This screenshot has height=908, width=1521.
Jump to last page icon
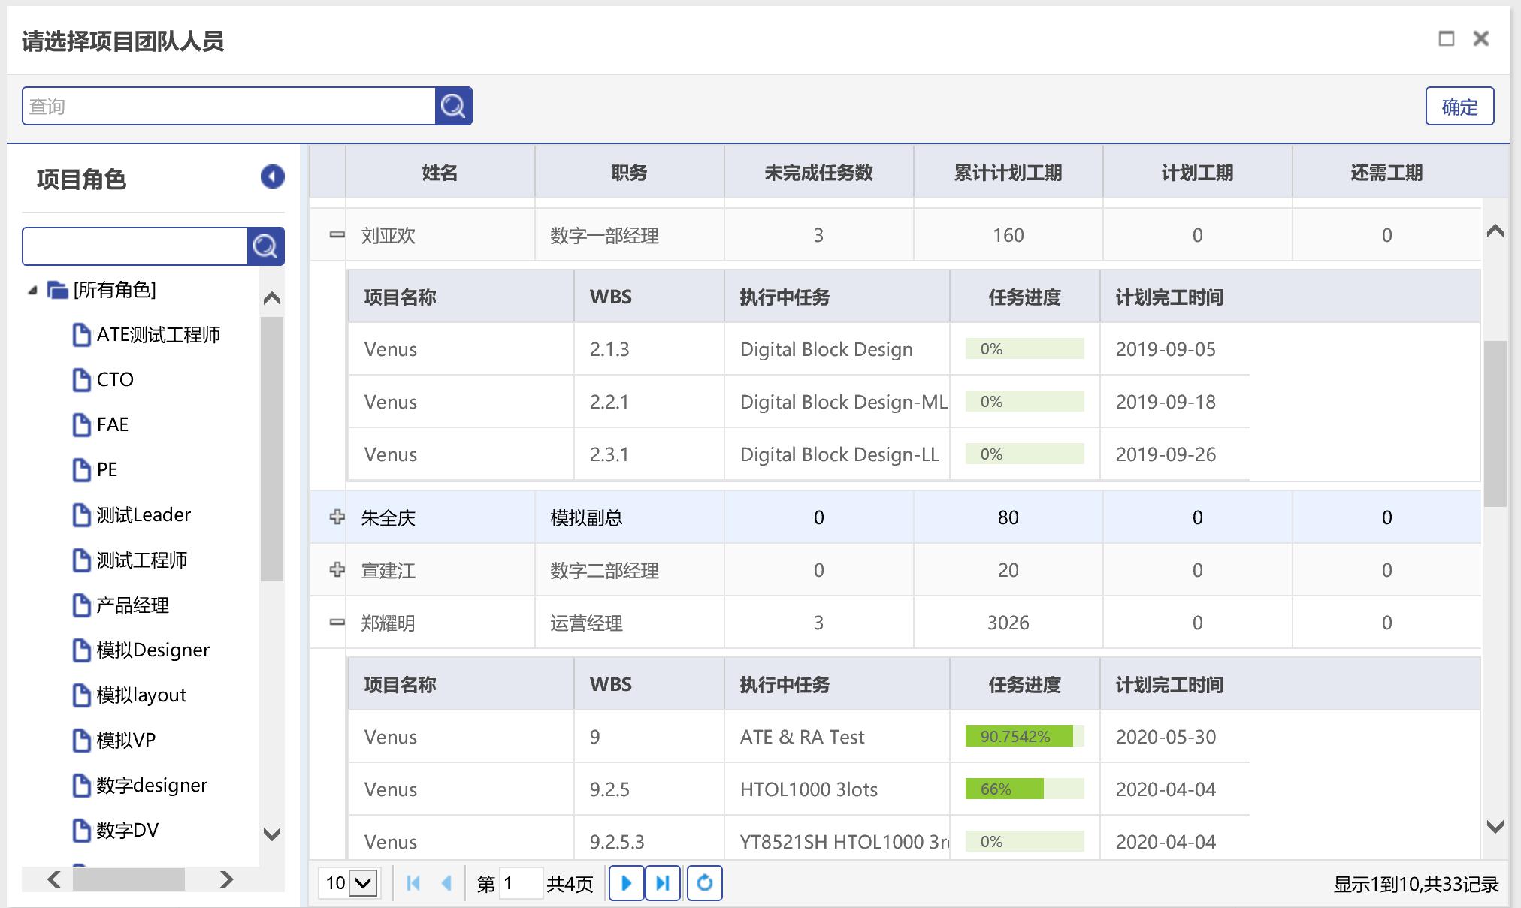pyautogui.click(x=662, y=883)
